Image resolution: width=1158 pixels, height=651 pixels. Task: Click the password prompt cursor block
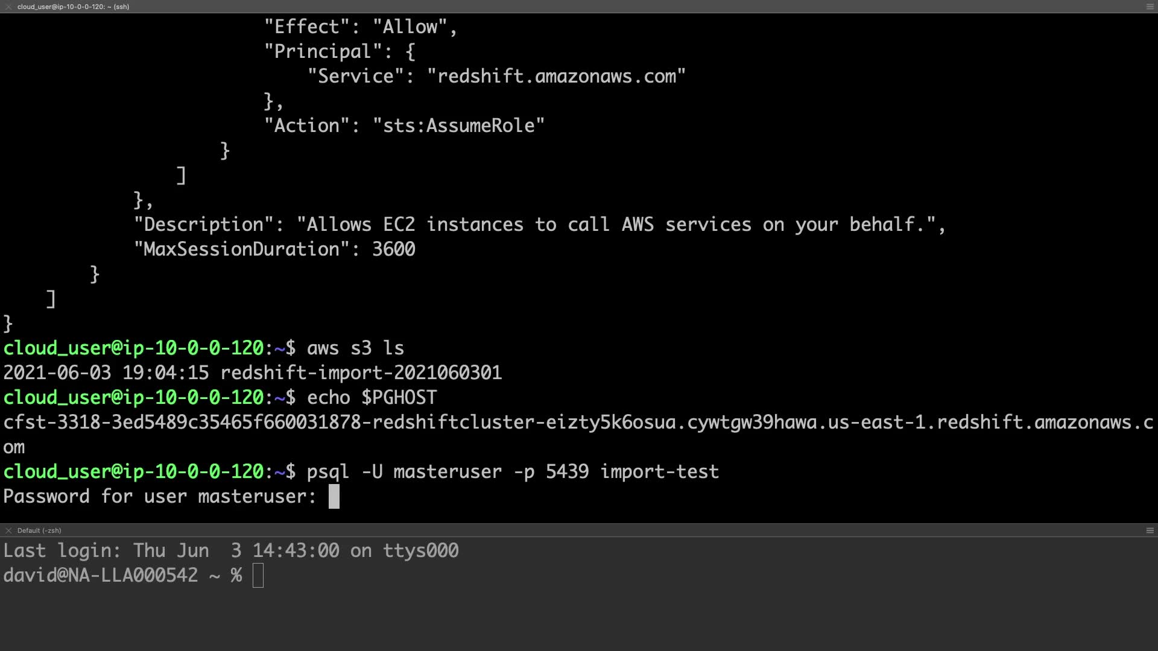coord(334,497)
